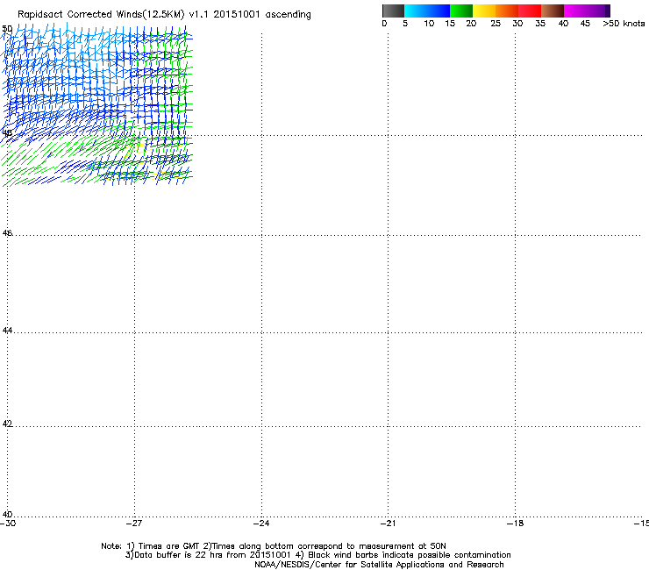The image size is (649, 570).
Task: Click the 'Data buffer is 22 hrs' note line
Action: [x=209, y=555]
